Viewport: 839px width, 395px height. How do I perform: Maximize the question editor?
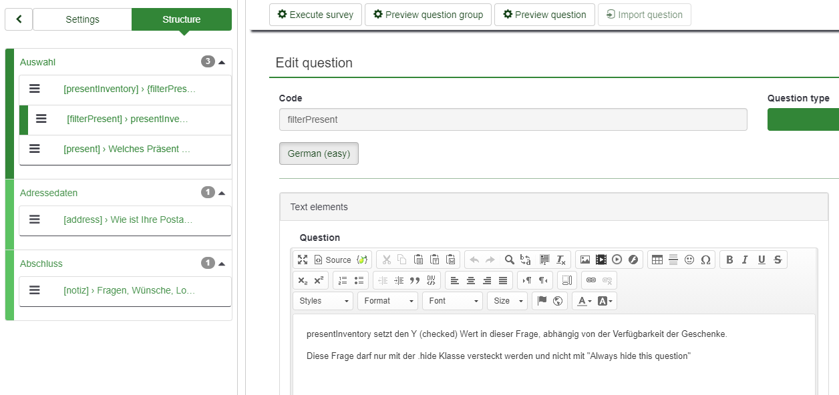(x=303, y=260)
